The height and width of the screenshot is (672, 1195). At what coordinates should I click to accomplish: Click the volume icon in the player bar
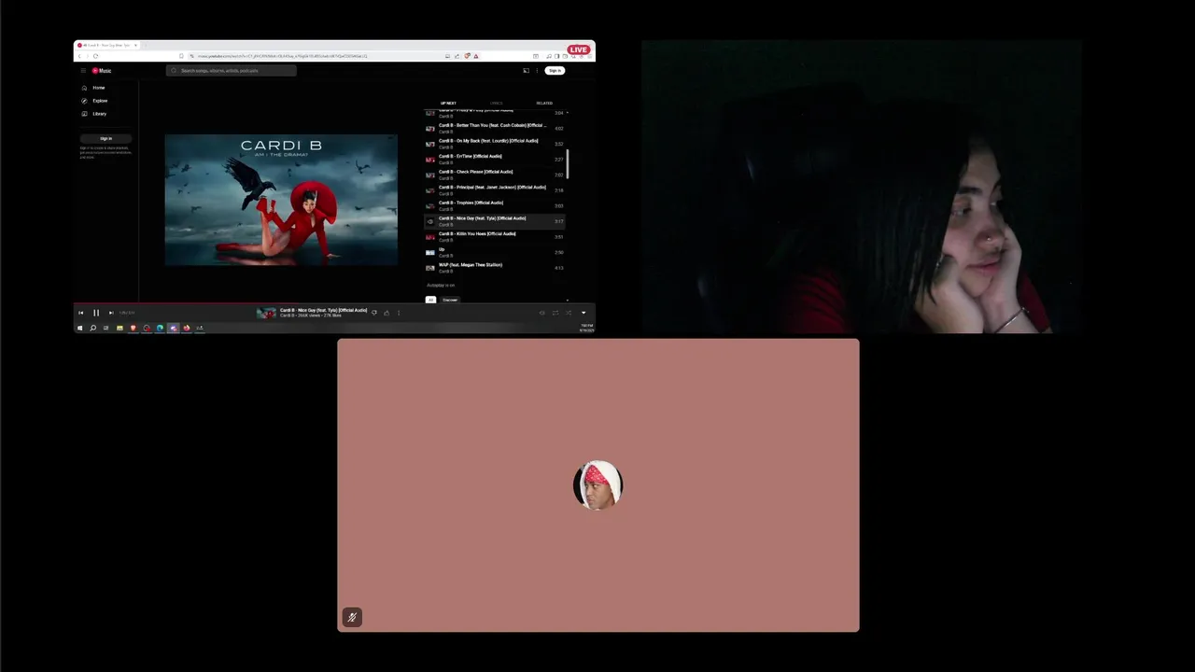click(541, 313)
